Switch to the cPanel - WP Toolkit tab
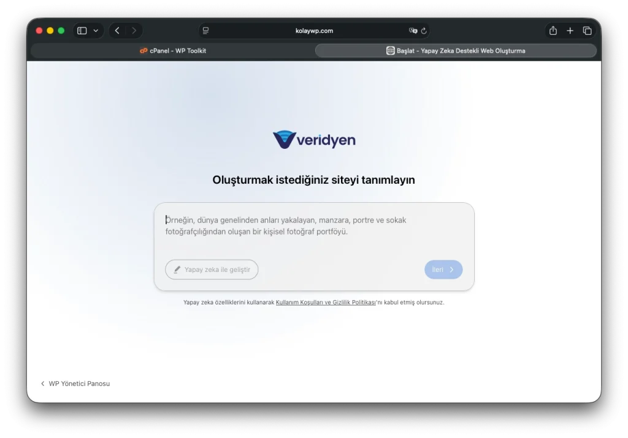The image size is (628, 438). [172, 51]
